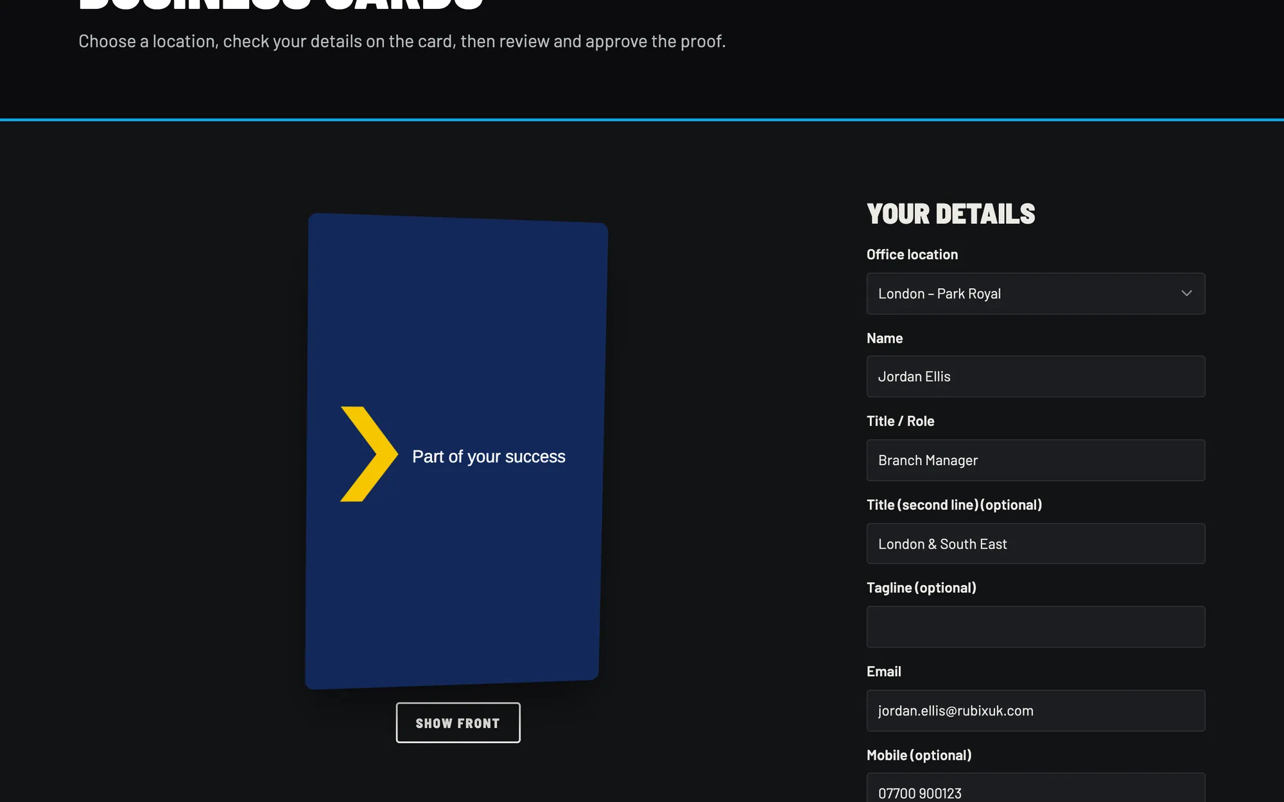Click the Mobile (optional) label
The width and height of the screenshot is (1284, 802).
pyautogui.click(x=919, y=755)
